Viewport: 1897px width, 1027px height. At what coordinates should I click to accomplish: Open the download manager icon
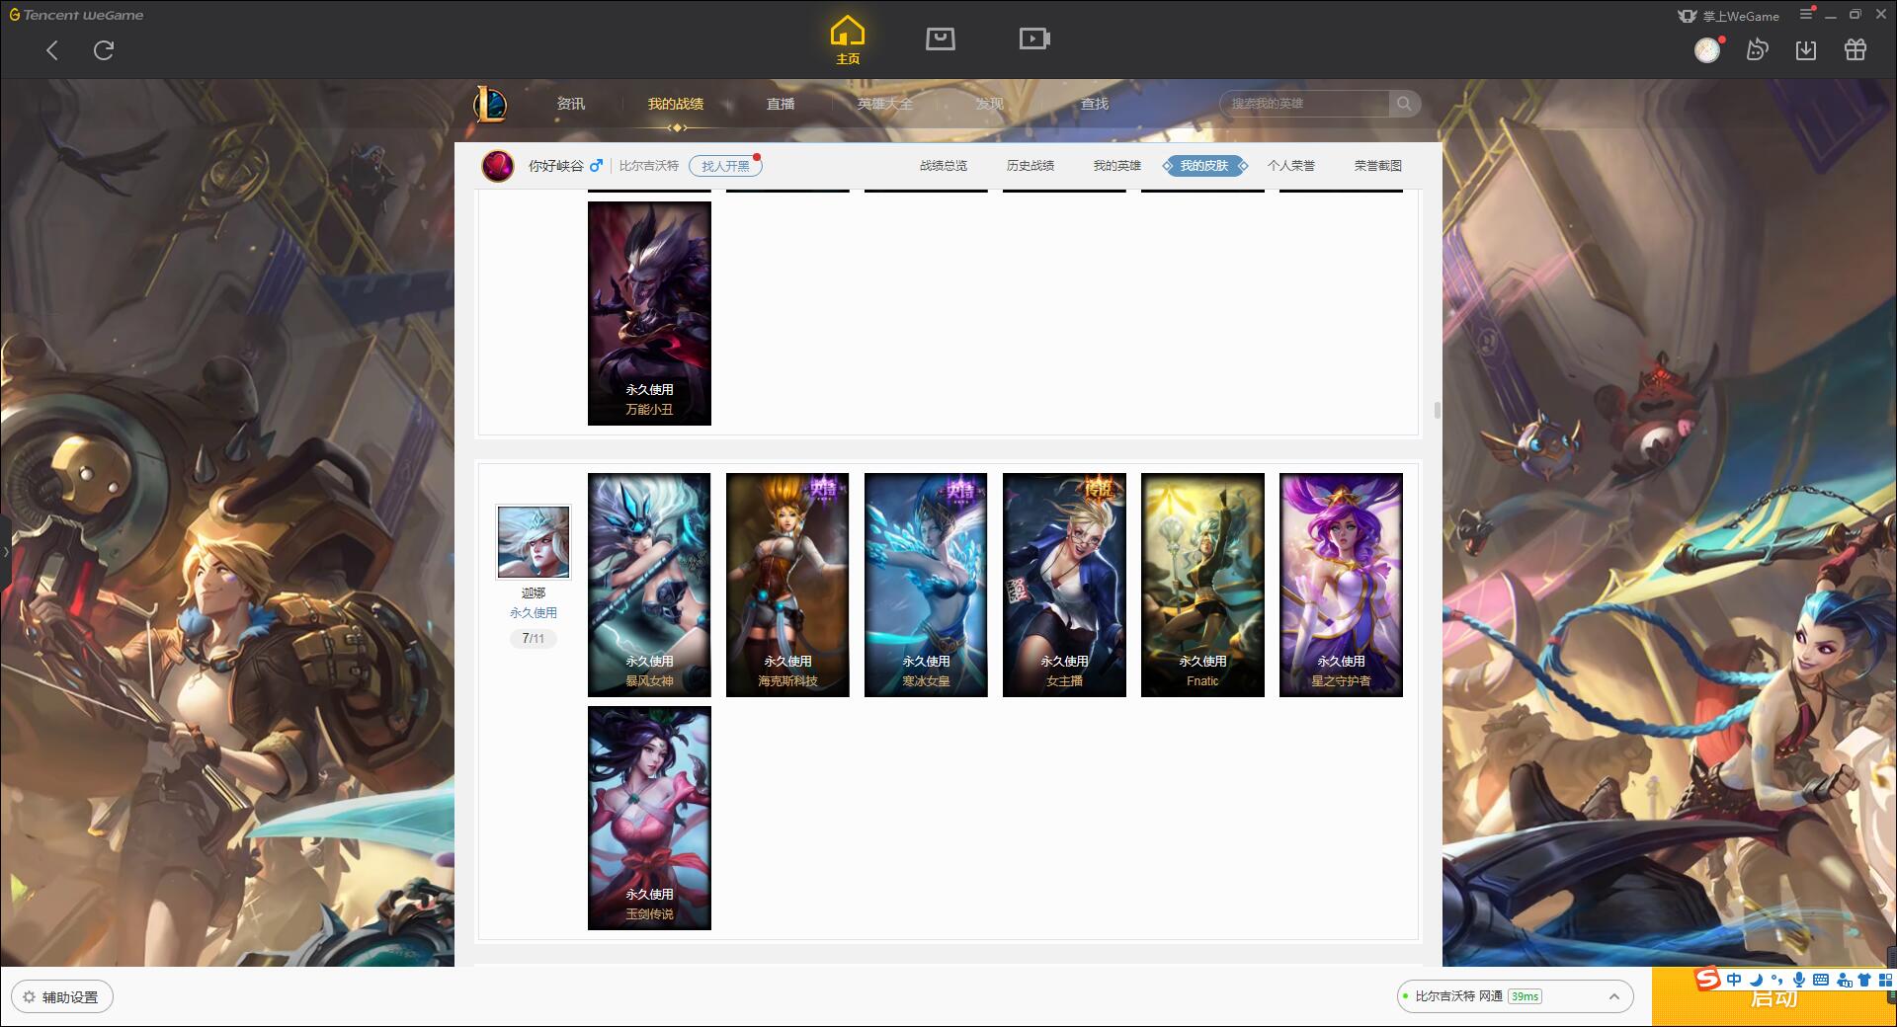tap(1806, 49)
